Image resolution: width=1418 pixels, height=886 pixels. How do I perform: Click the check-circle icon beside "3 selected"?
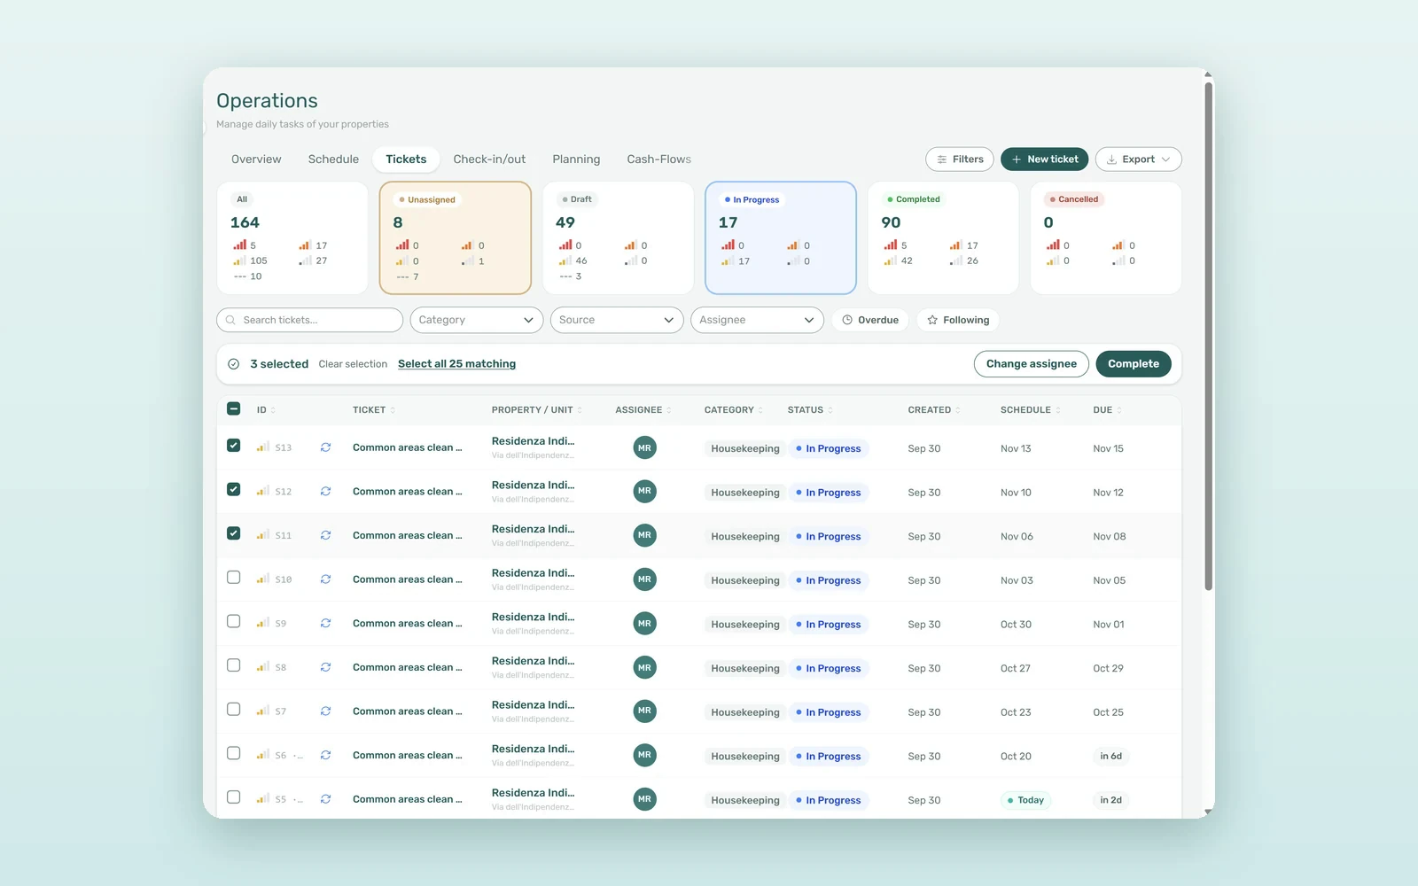(x=234, y=364)
